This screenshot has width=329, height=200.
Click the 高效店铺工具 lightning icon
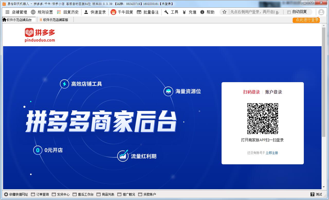tap(64, 84)
